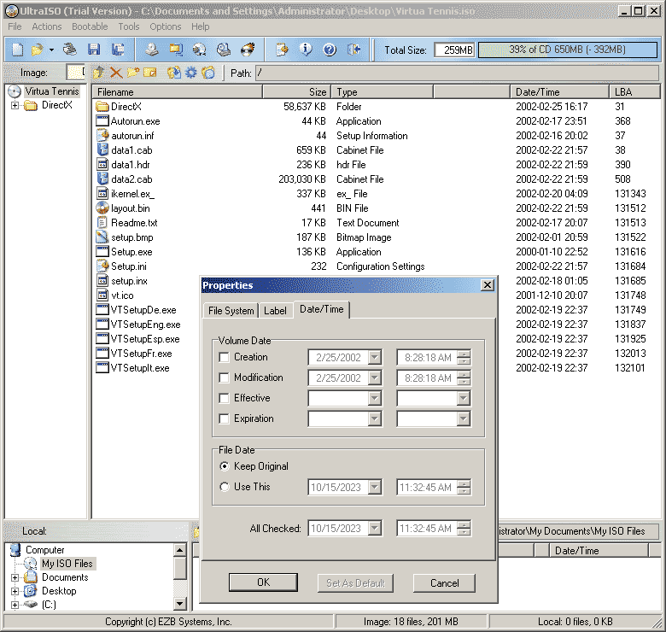Select the Use This radio button
Viewport: 666px width, 632px height.
225,487
